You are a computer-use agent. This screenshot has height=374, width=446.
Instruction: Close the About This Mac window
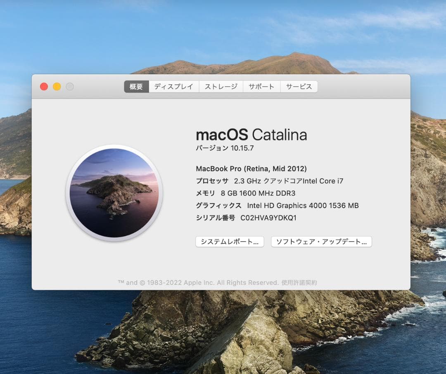click(44, 86)
